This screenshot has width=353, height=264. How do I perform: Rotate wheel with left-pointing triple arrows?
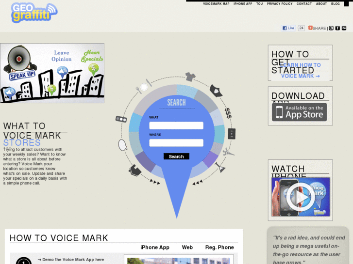click(198, 183)
